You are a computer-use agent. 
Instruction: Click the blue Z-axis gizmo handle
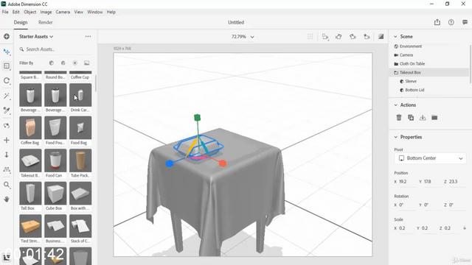(x=170, y=163)
